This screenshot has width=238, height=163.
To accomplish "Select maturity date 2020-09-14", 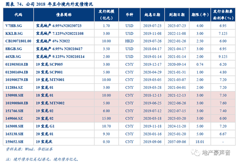I will click(177, 64).
